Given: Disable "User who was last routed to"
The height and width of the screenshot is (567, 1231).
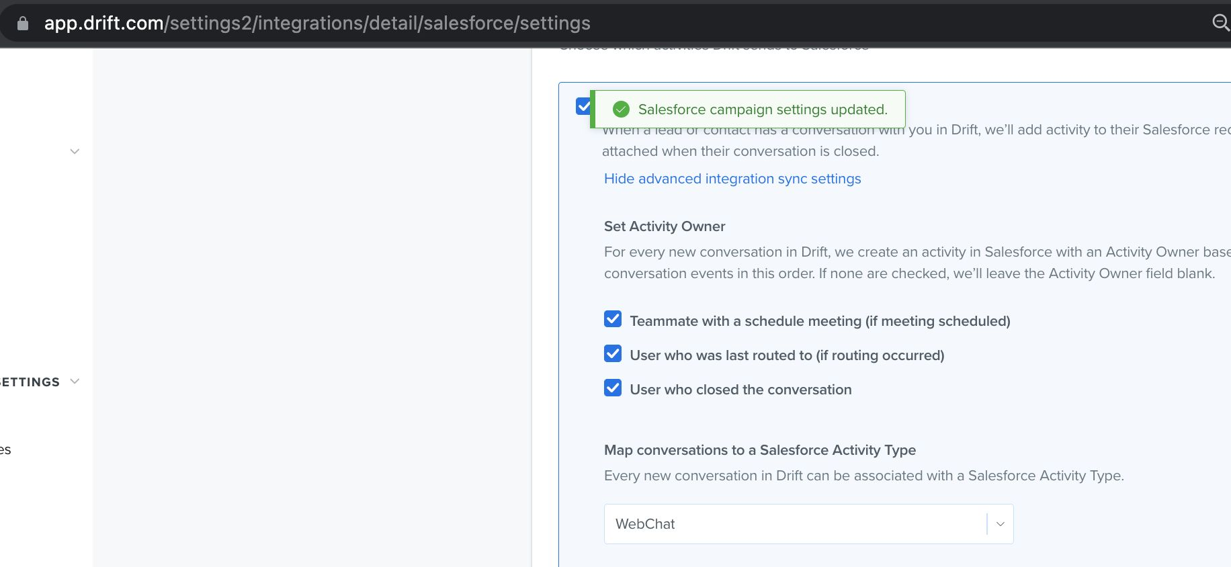Looking at the screenshot, I should (x=612, y=354).
